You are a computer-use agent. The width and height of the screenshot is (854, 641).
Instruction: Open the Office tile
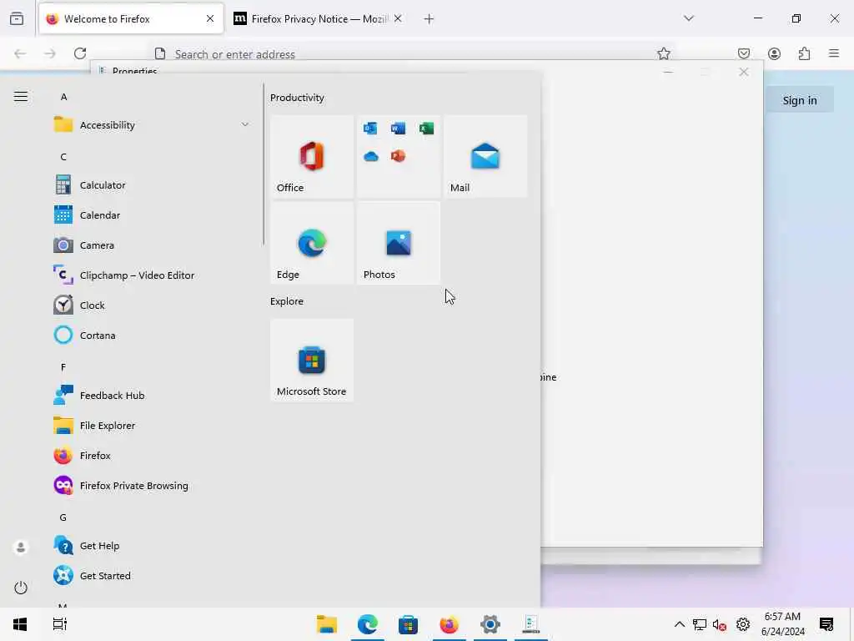[312, 156]
